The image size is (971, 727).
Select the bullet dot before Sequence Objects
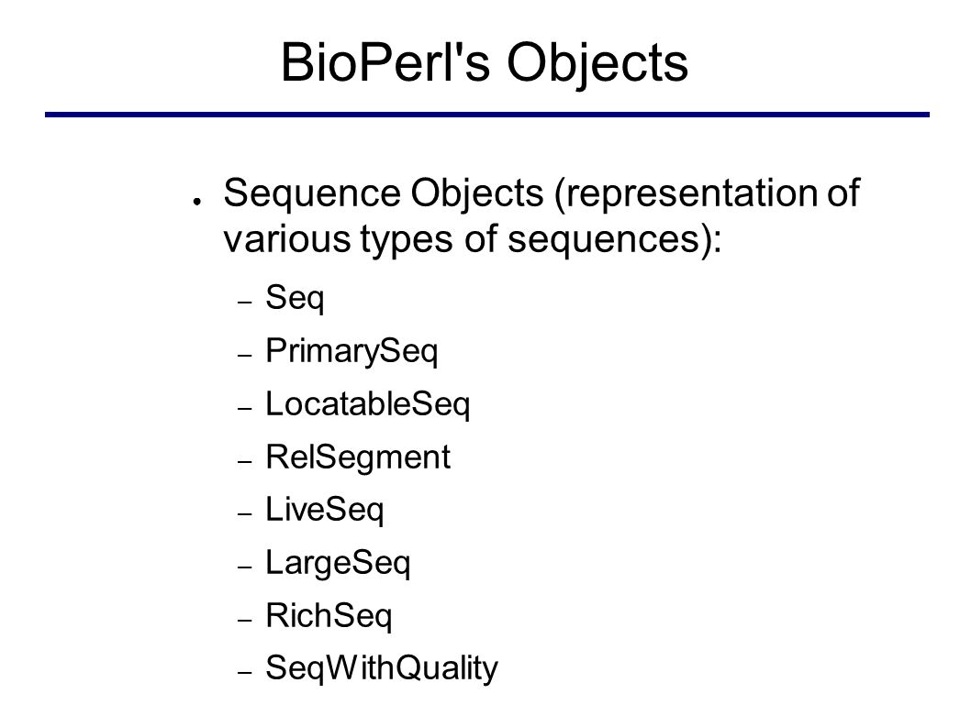click(x=197, y=202)
